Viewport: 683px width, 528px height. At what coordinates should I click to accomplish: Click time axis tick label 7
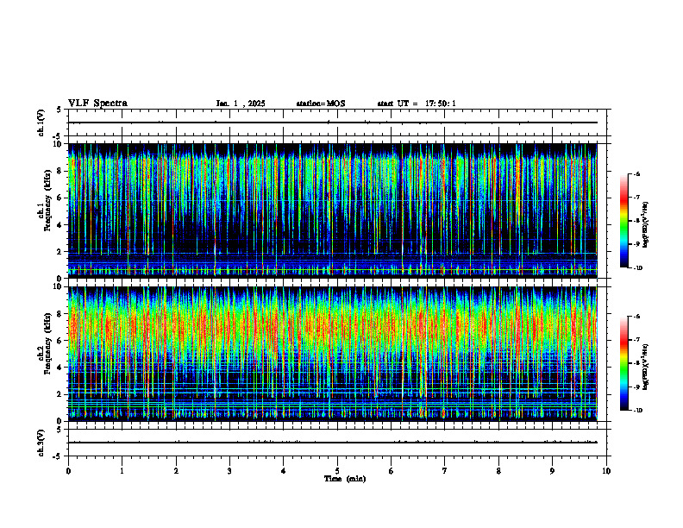tap(445, 471)
